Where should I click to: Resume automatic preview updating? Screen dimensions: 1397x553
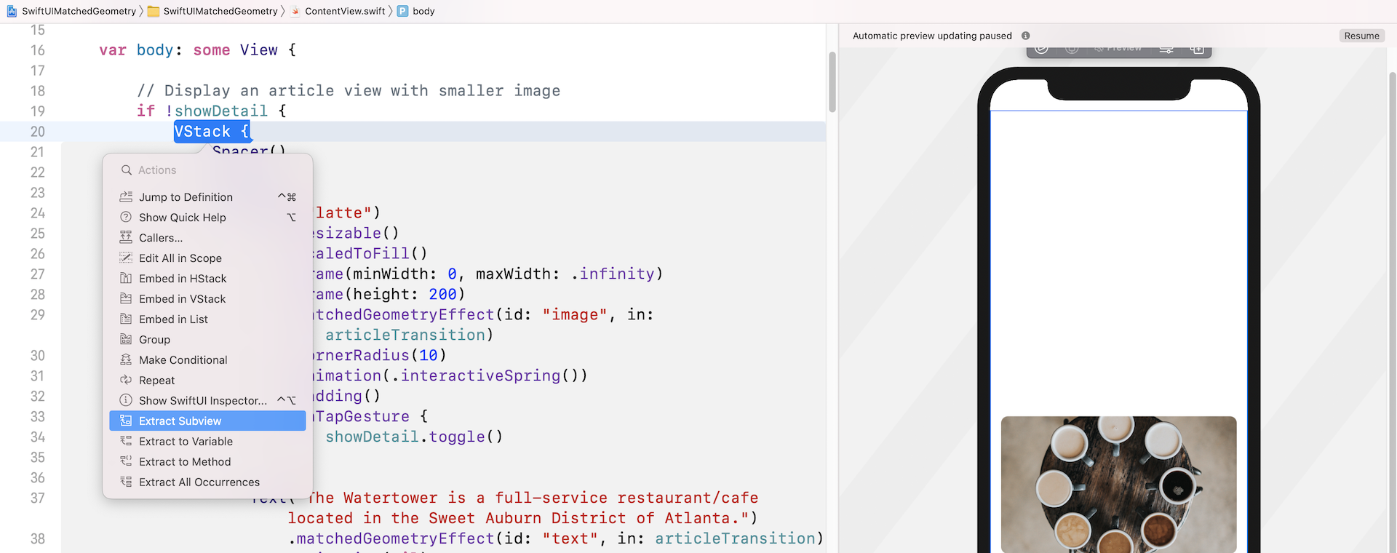point(1361,36)
